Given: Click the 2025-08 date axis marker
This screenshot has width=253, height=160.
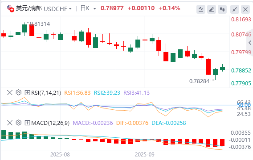Looking at the screenshot, I should pyautogui.click(x=60, y=155).
